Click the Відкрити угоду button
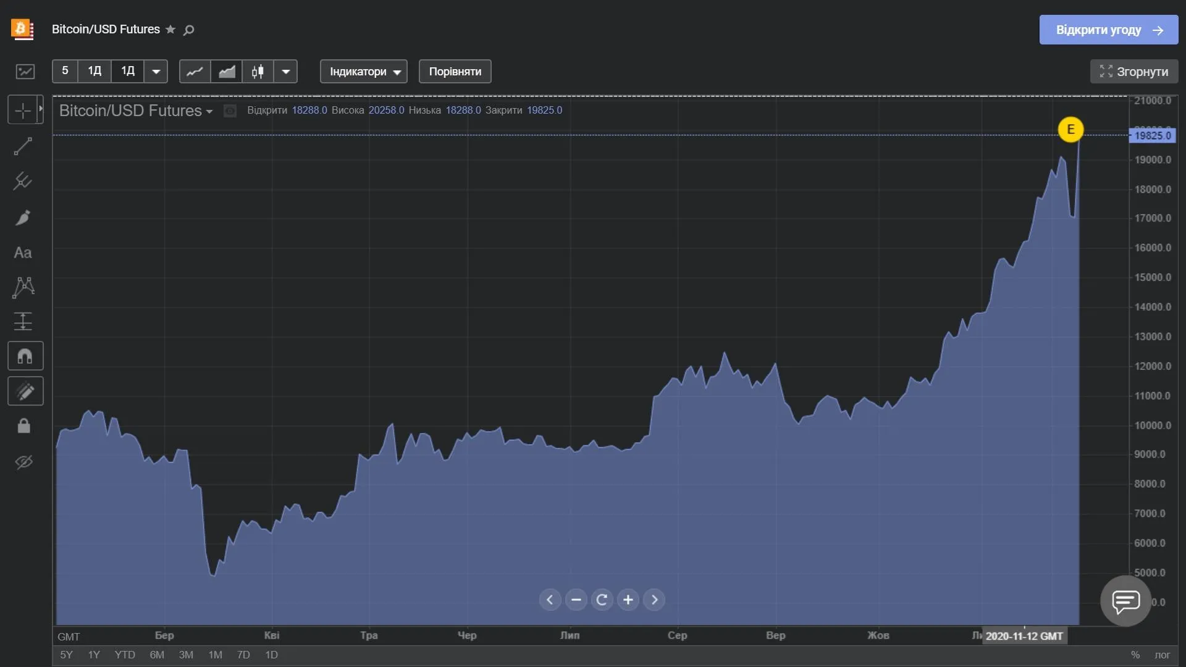This screenshot has height=667, width=1186. click(x=1109, y=30)
